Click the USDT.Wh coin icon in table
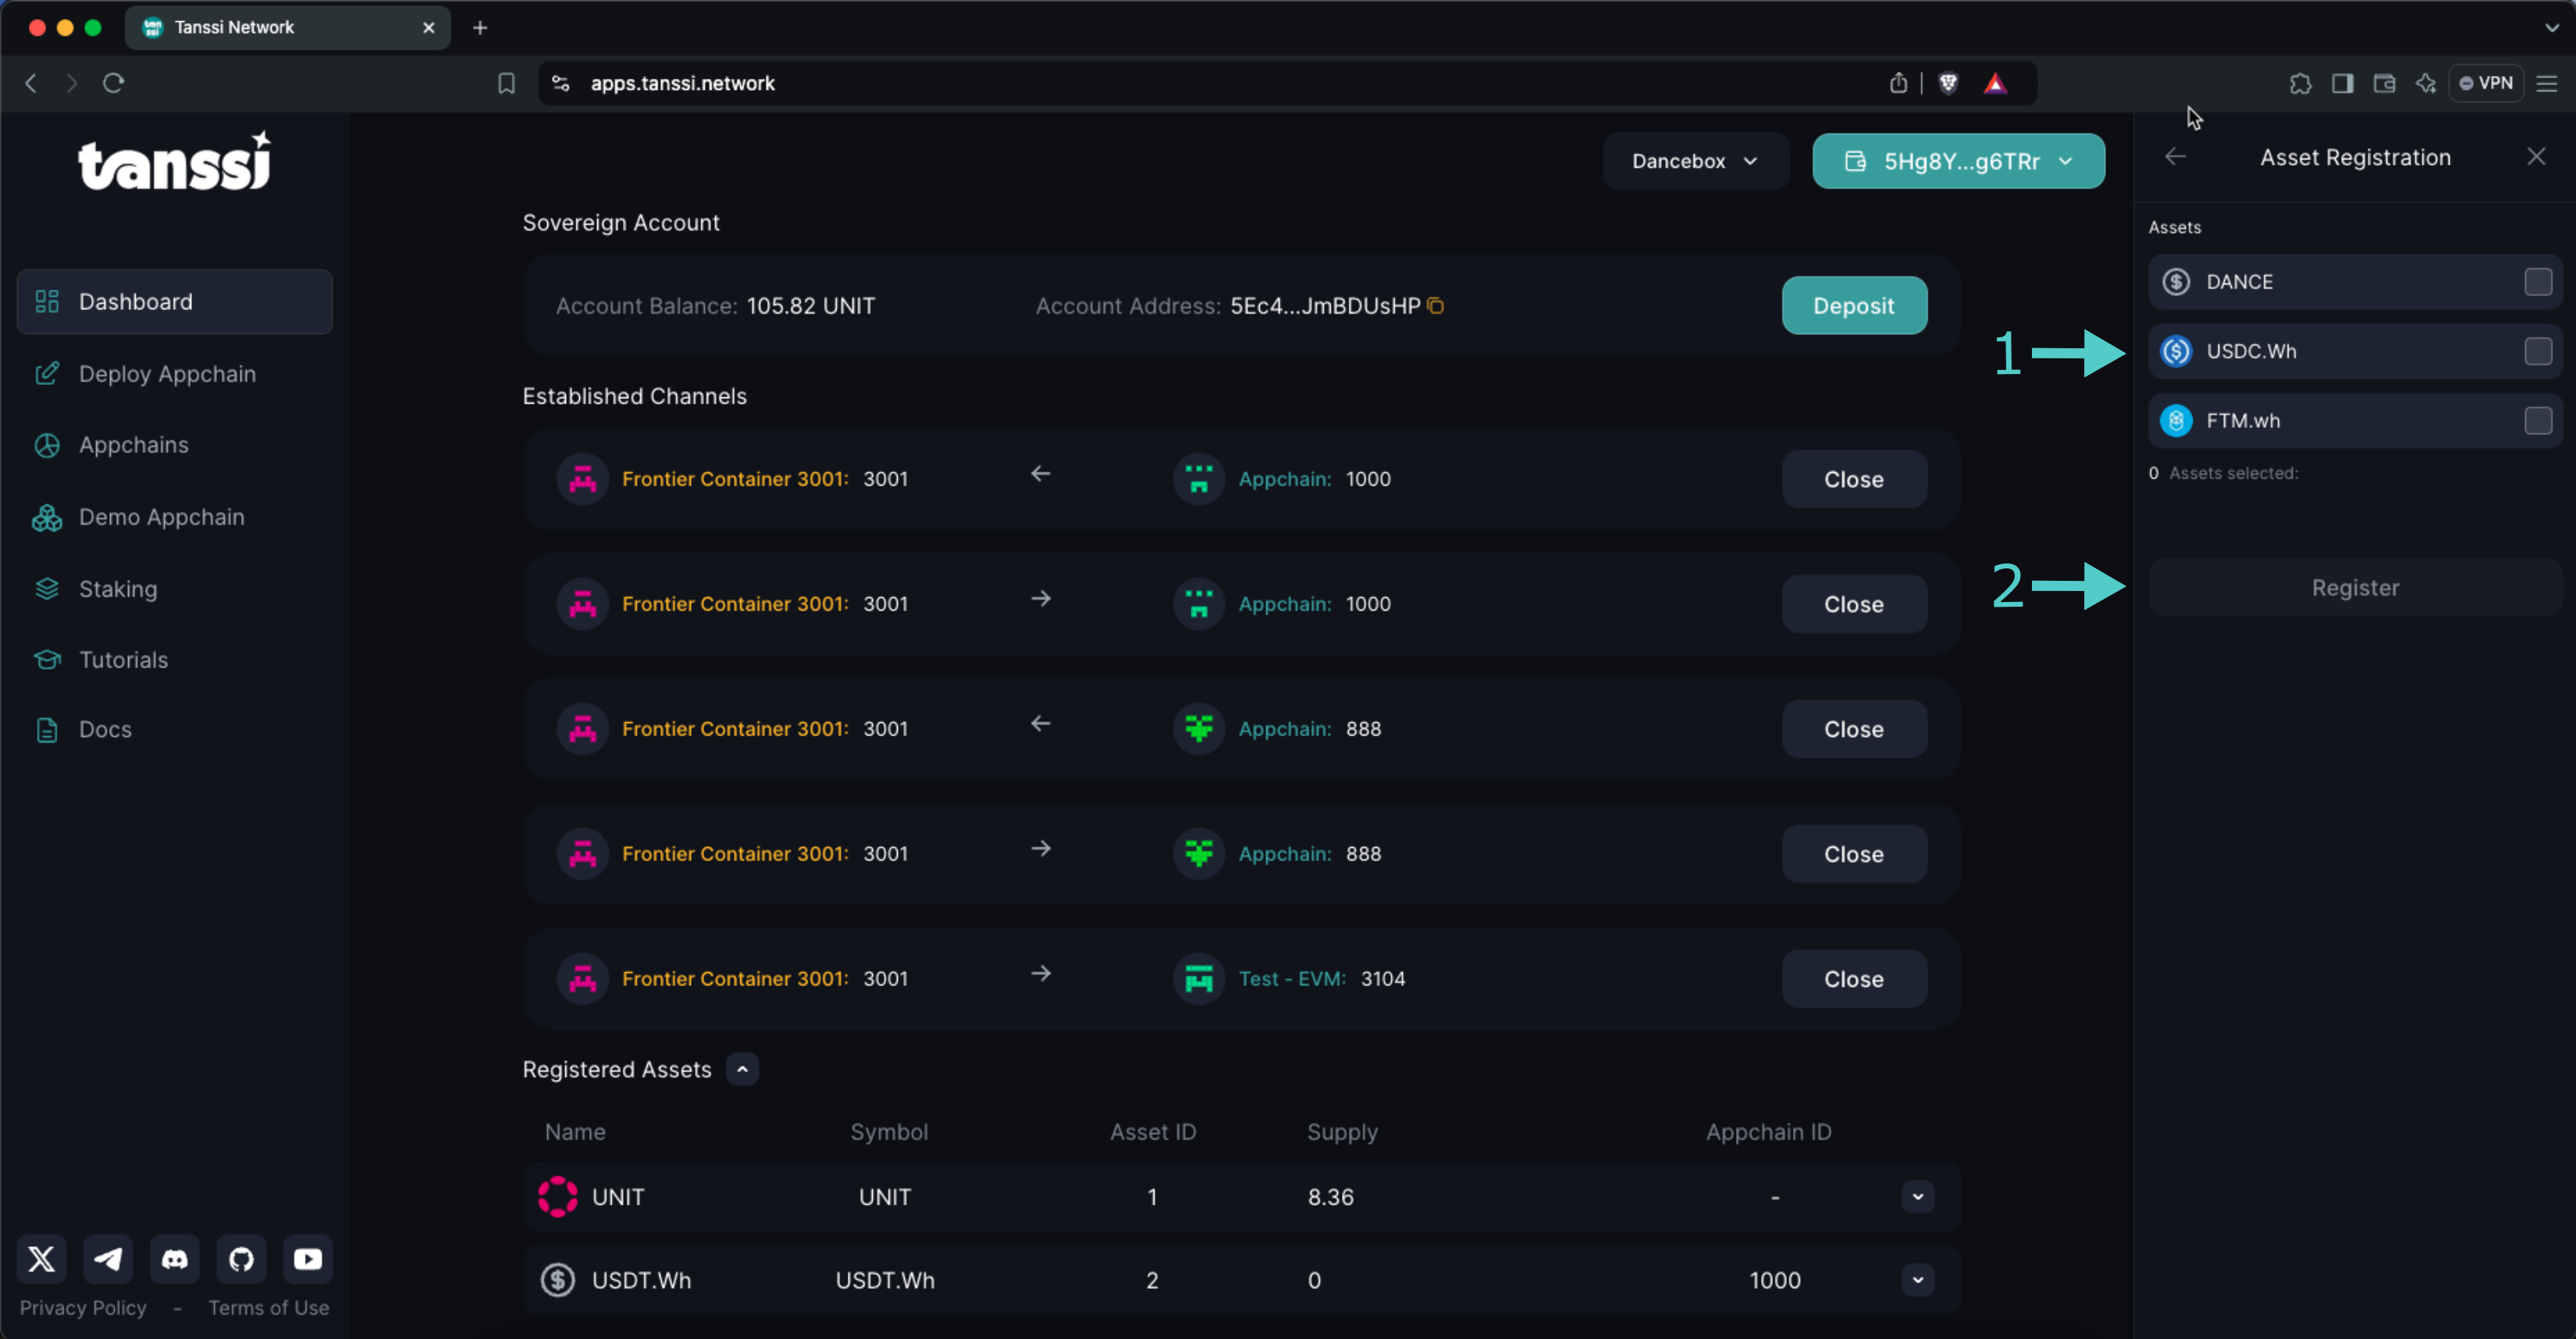2576x1339 pixels. 558,1280
